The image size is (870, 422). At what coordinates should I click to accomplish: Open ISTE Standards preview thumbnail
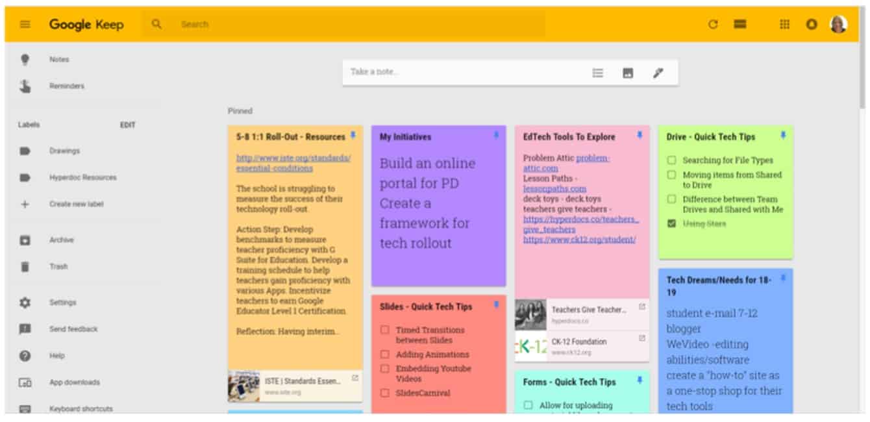point(243,386)
